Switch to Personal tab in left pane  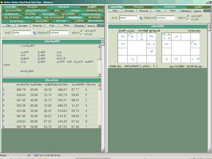(x=37, y=25)
